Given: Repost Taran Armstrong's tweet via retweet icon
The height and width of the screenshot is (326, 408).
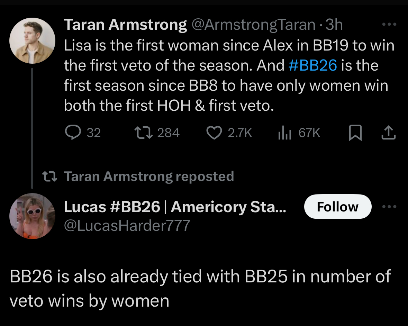Looking at the screenshot, I should pos(143,133).
